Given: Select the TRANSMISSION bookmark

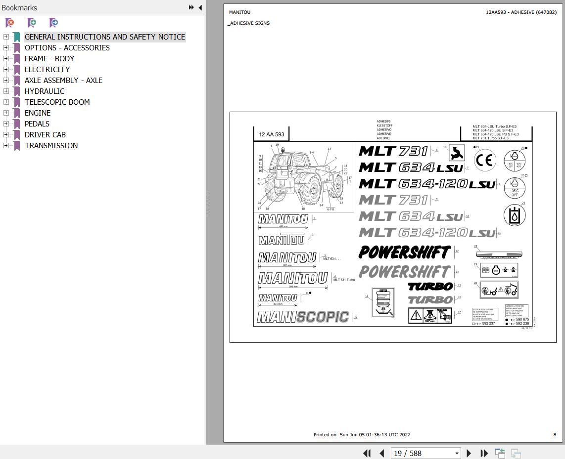Looking at the screenshot, I should coord(51,146).
